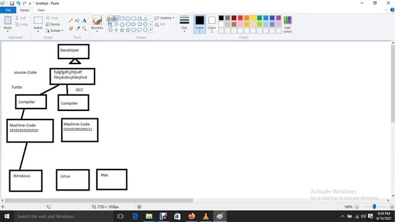Open the shape Outline dropdown
This screenshot has height=222, width=395.
point(164,18)
